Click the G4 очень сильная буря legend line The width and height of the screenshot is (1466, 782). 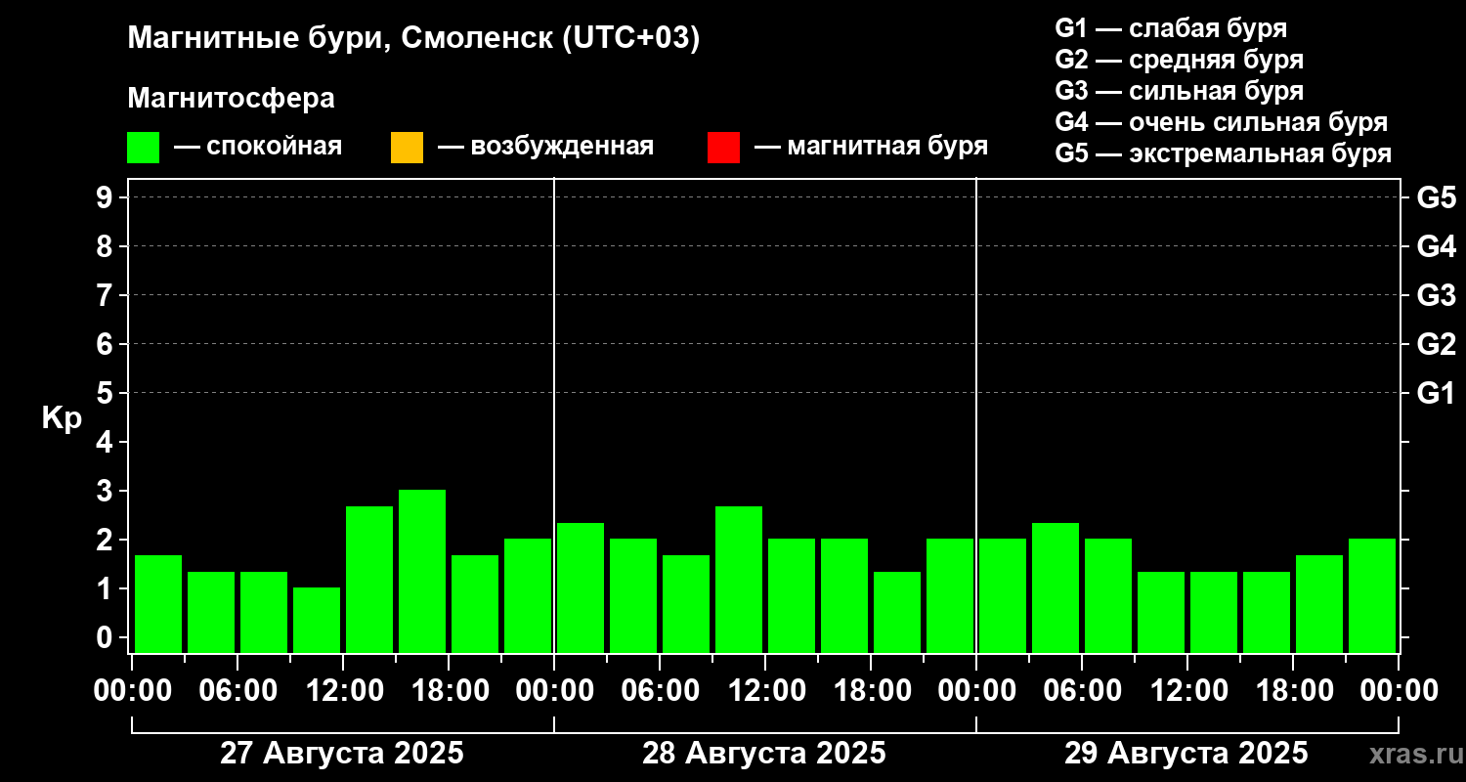1222,122
